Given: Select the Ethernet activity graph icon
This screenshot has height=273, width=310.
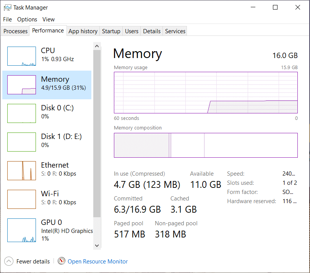Looking at the screenshot, I should point(22,170).
